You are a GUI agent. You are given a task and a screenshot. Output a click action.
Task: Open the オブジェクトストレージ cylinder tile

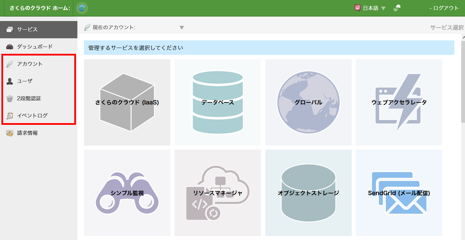[x=308, y=193]
